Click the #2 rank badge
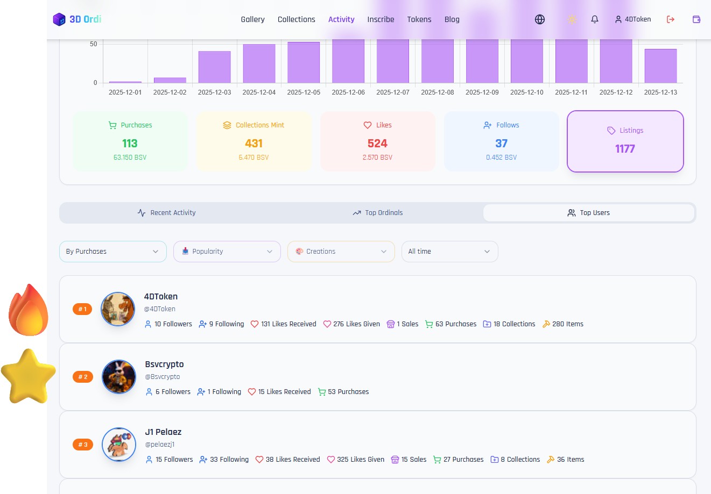Screen dimensions: 711x494 83,377
